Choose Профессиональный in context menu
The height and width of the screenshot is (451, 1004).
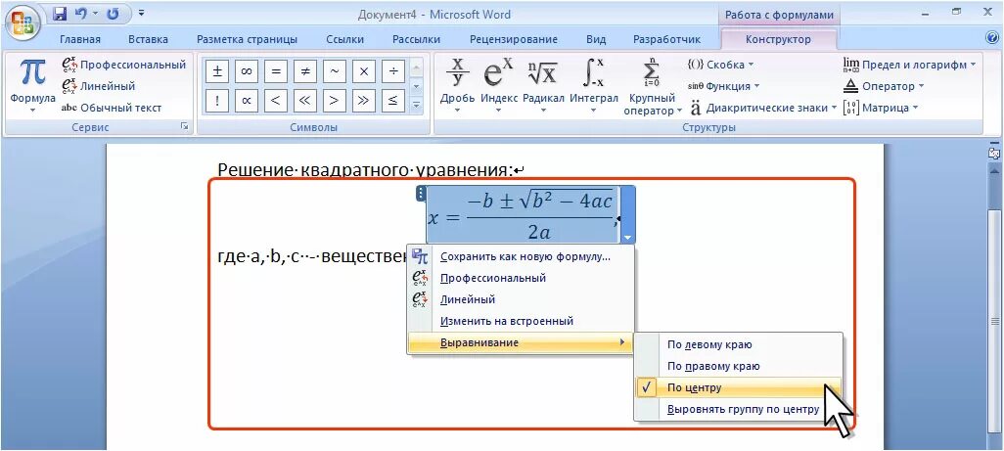(x=521, y=278)
